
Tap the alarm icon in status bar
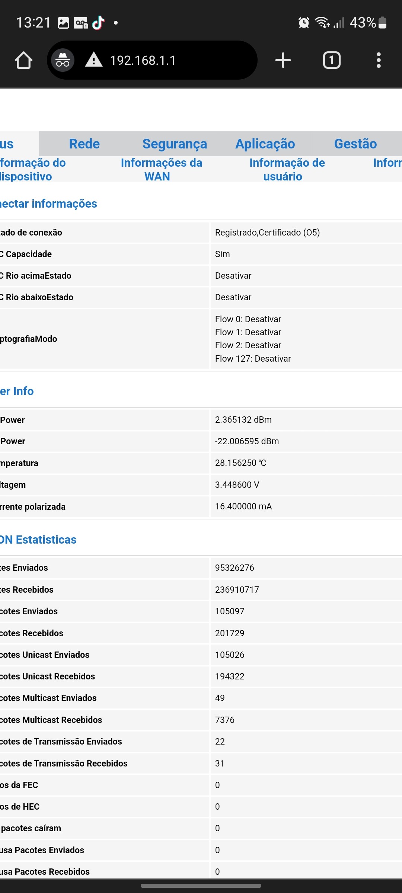click(304, 23)
